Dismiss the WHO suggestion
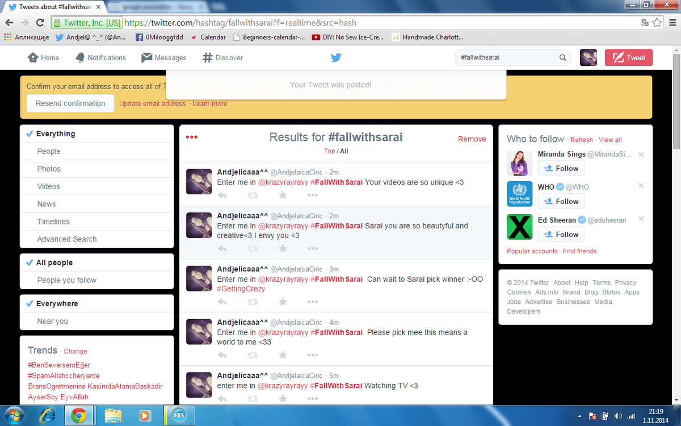 click(x=641, y=186)
